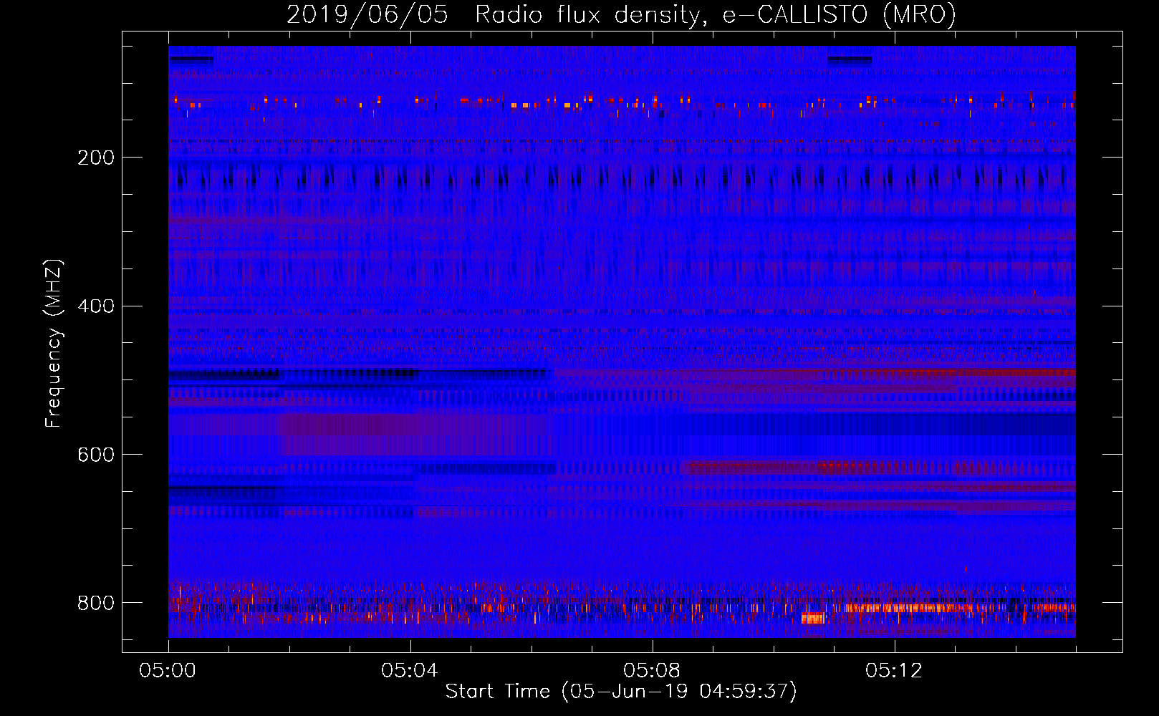Screen dimensions: 1159x716
Task: Click the 'Start Time (05-Jun-19 04:59:37)' label
Action: [621, 692]
